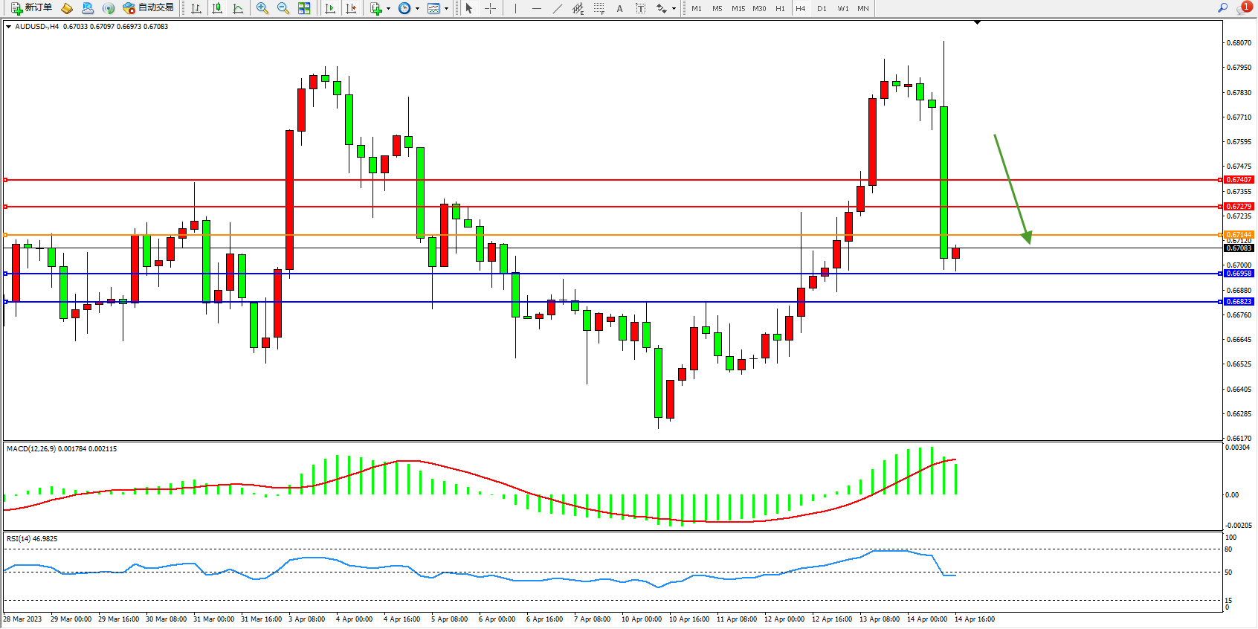Switch to the M15 timeframe
Screen dimensions: 1258x629
738,8
